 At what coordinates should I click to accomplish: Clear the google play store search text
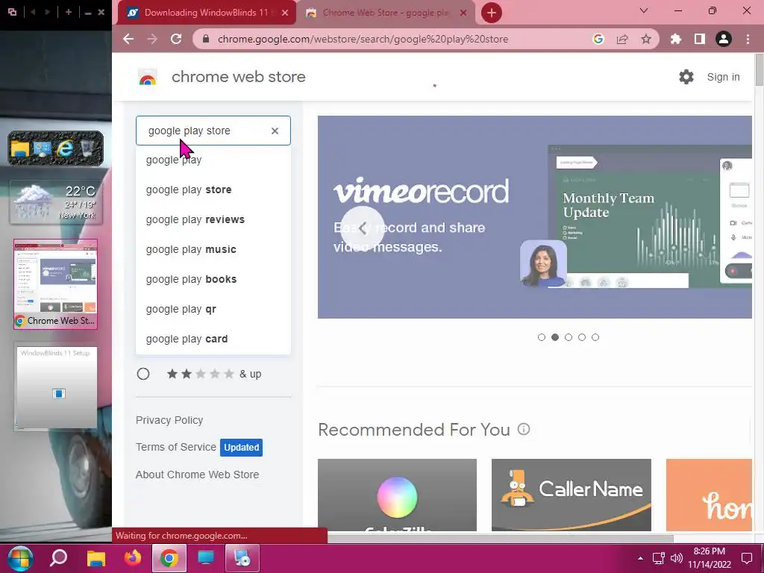[x=275, y=131]
